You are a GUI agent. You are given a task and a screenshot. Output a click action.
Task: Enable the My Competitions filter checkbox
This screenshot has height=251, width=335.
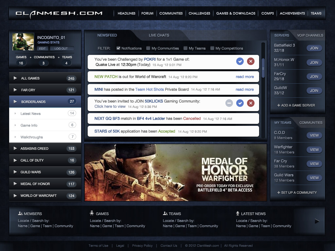(212, 48)
